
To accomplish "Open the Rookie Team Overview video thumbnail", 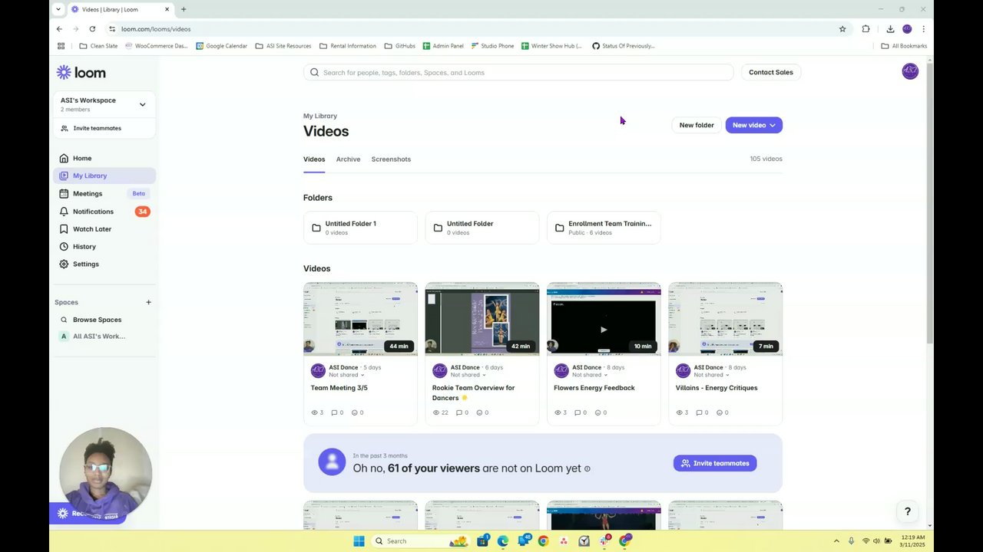I will [x=482, y=318].
